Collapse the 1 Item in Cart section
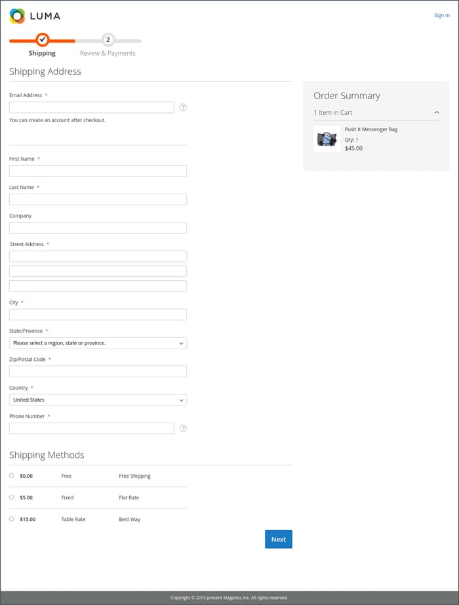The height and width of the screenshot is (605, 459). (437, 112)
